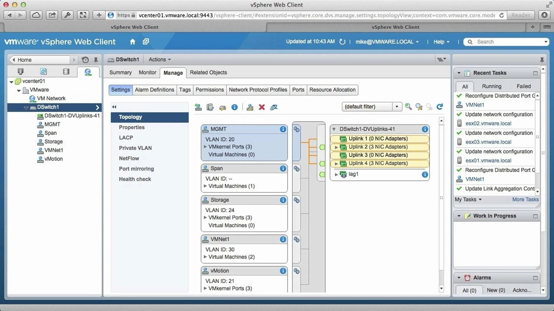Screen dimensions: 554x311
Task: Open the Resource Allocation sub-tab
Action: 332,90
